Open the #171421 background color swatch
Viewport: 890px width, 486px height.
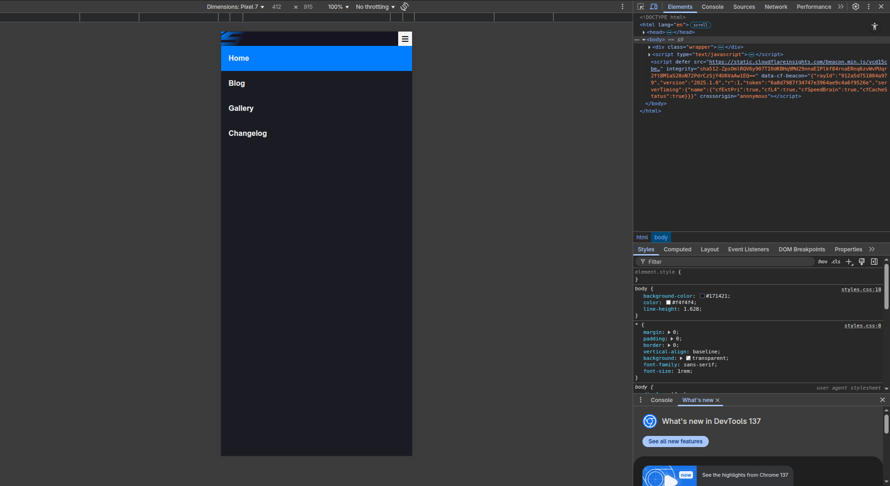pos(702,296)
